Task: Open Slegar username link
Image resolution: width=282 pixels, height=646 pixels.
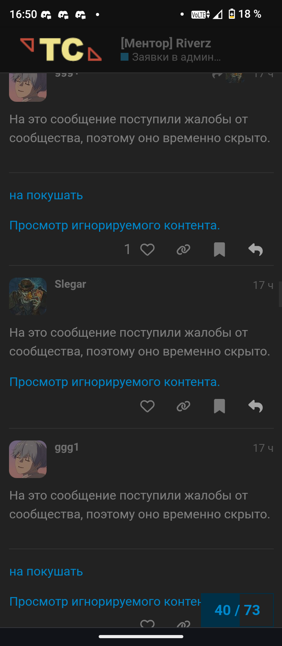Action: [70, 284]
